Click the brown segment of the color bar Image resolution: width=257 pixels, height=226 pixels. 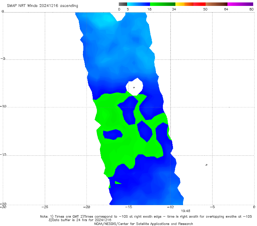pos(216,4)
